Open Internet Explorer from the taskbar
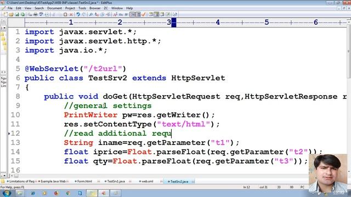The width and height of the screenshot is (351, 197). (33, 193)
